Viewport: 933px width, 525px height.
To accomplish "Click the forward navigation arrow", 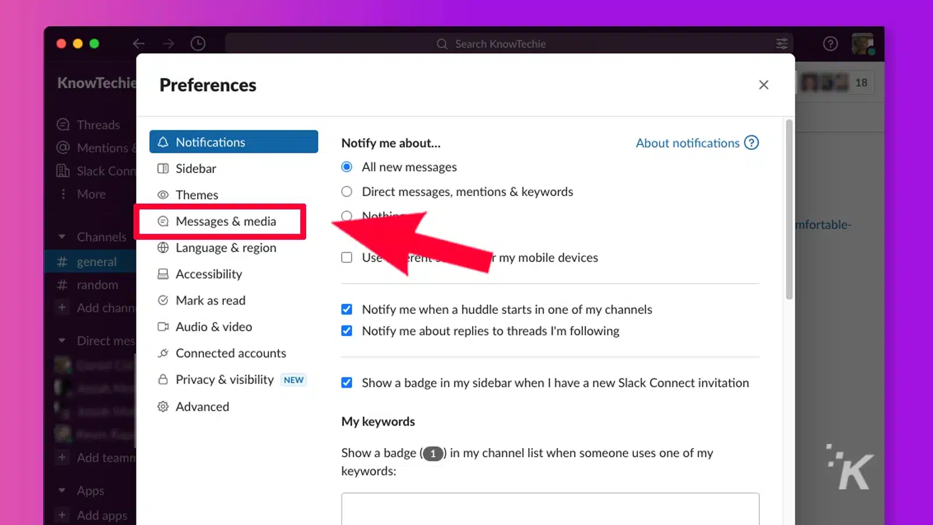I will coord(169,44).
